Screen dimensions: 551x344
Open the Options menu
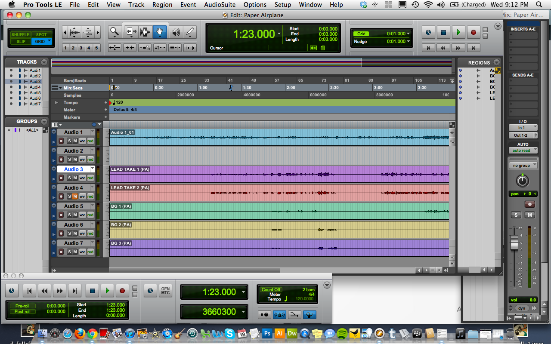(255, 5)
